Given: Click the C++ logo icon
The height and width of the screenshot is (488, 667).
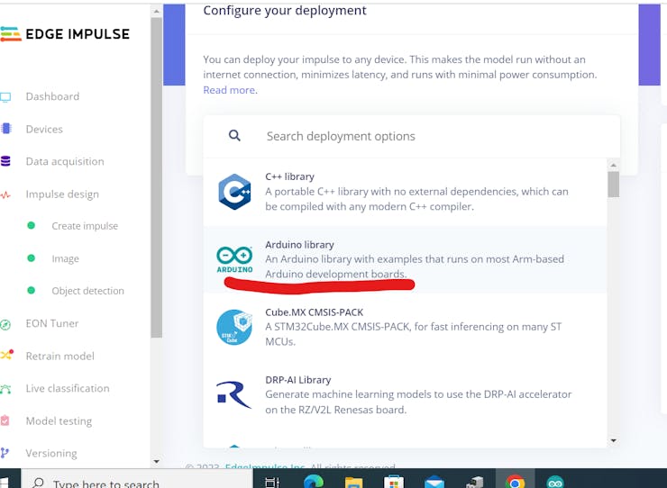Looking at the screenshot, I should pyautogui.click(x=234, y=192).
